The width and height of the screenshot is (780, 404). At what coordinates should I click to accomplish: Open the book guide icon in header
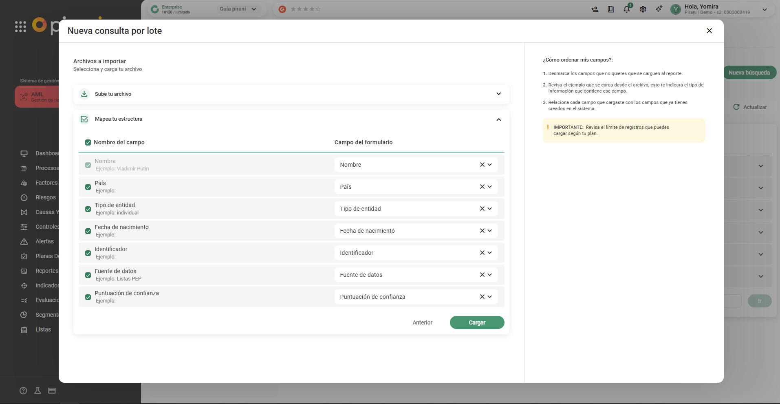[610, 9]
